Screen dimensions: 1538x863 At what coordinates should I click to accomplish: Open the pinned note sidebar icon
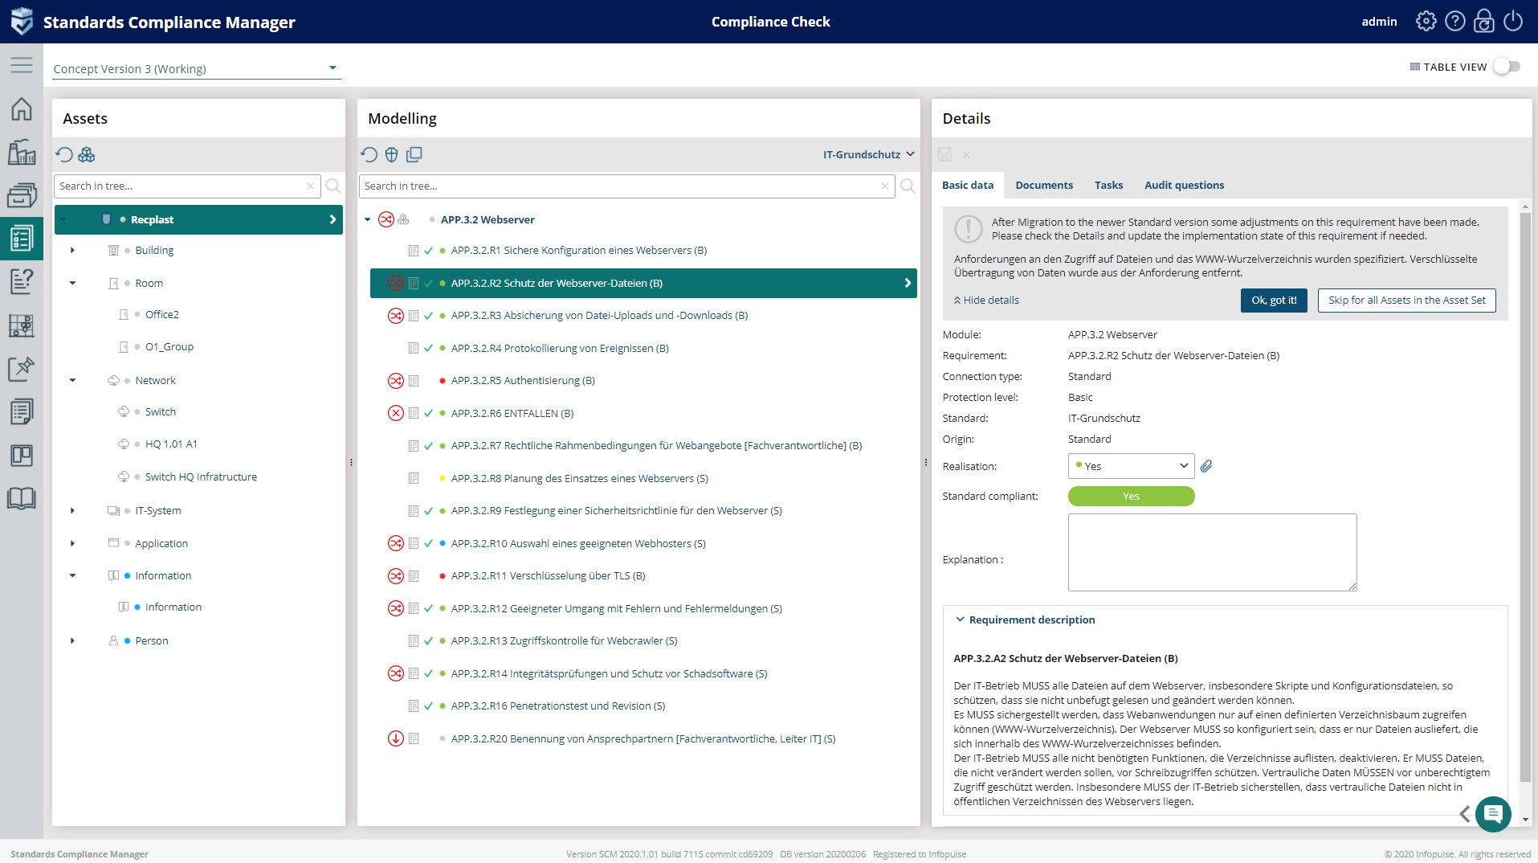tap(22, 369)
